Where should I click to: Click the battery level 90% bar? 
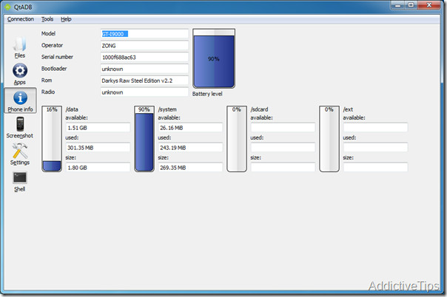click(214, 58)
